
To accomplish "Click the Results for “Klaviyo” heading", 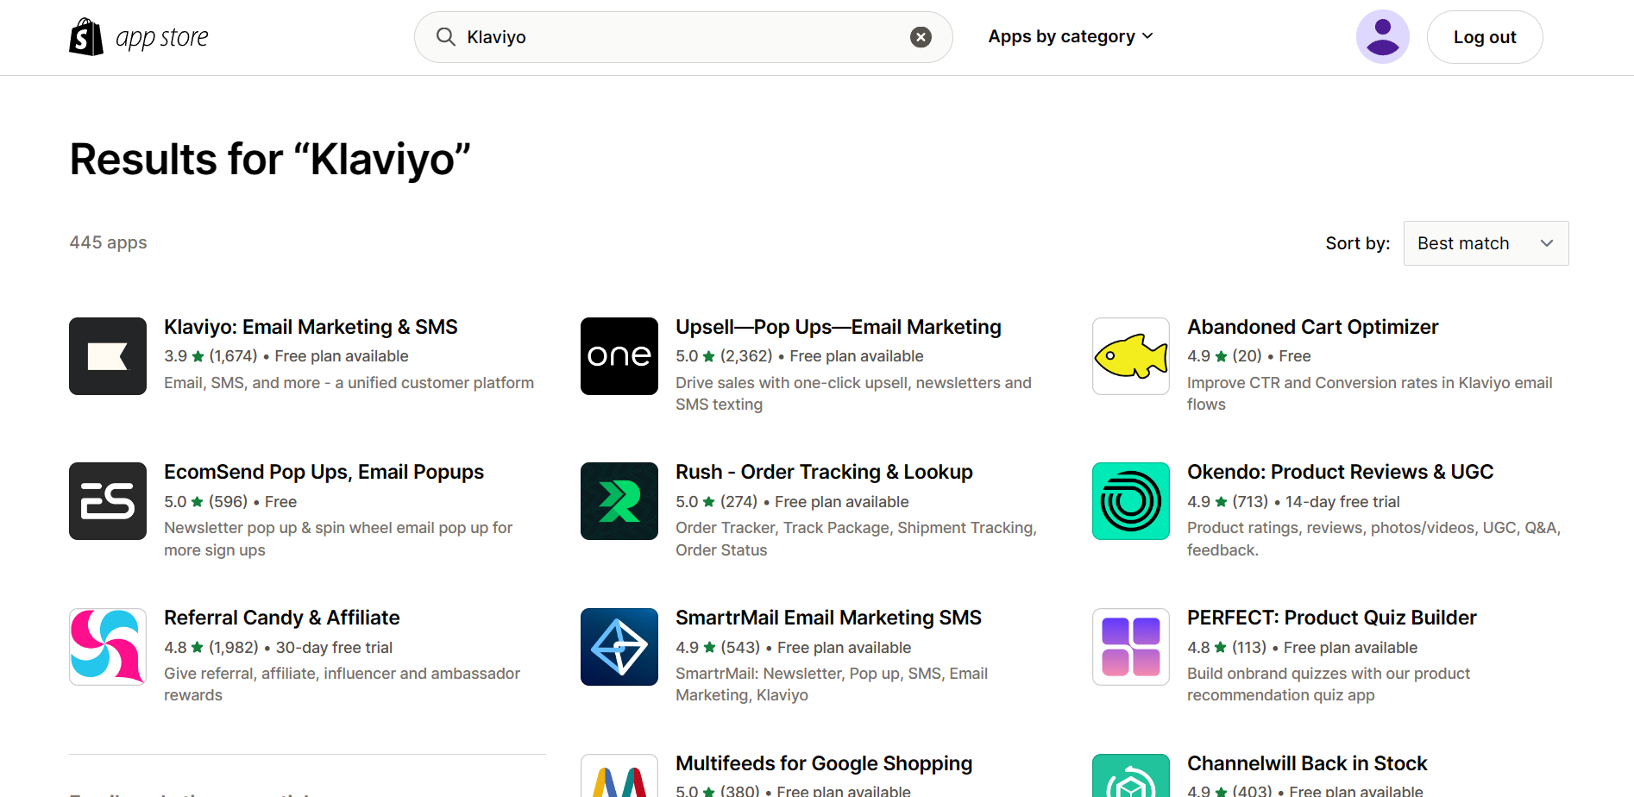I will point(270,159).
